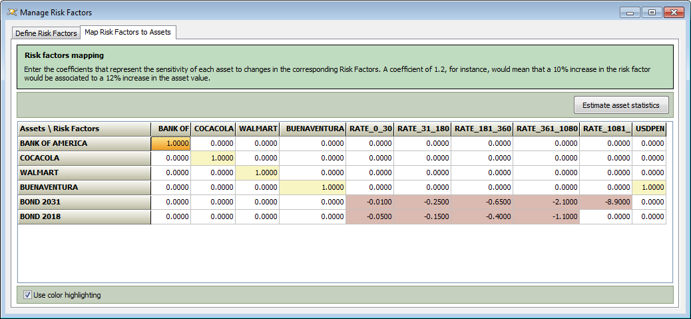Edit BUENAVENTURA row's USDPEN 1.0000 cell
The height and width of the screenshot is (319, 691).
click(649, 187)
